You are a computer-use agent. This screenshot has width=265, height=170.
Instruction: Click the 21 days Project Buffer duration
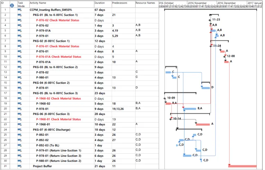100,166
